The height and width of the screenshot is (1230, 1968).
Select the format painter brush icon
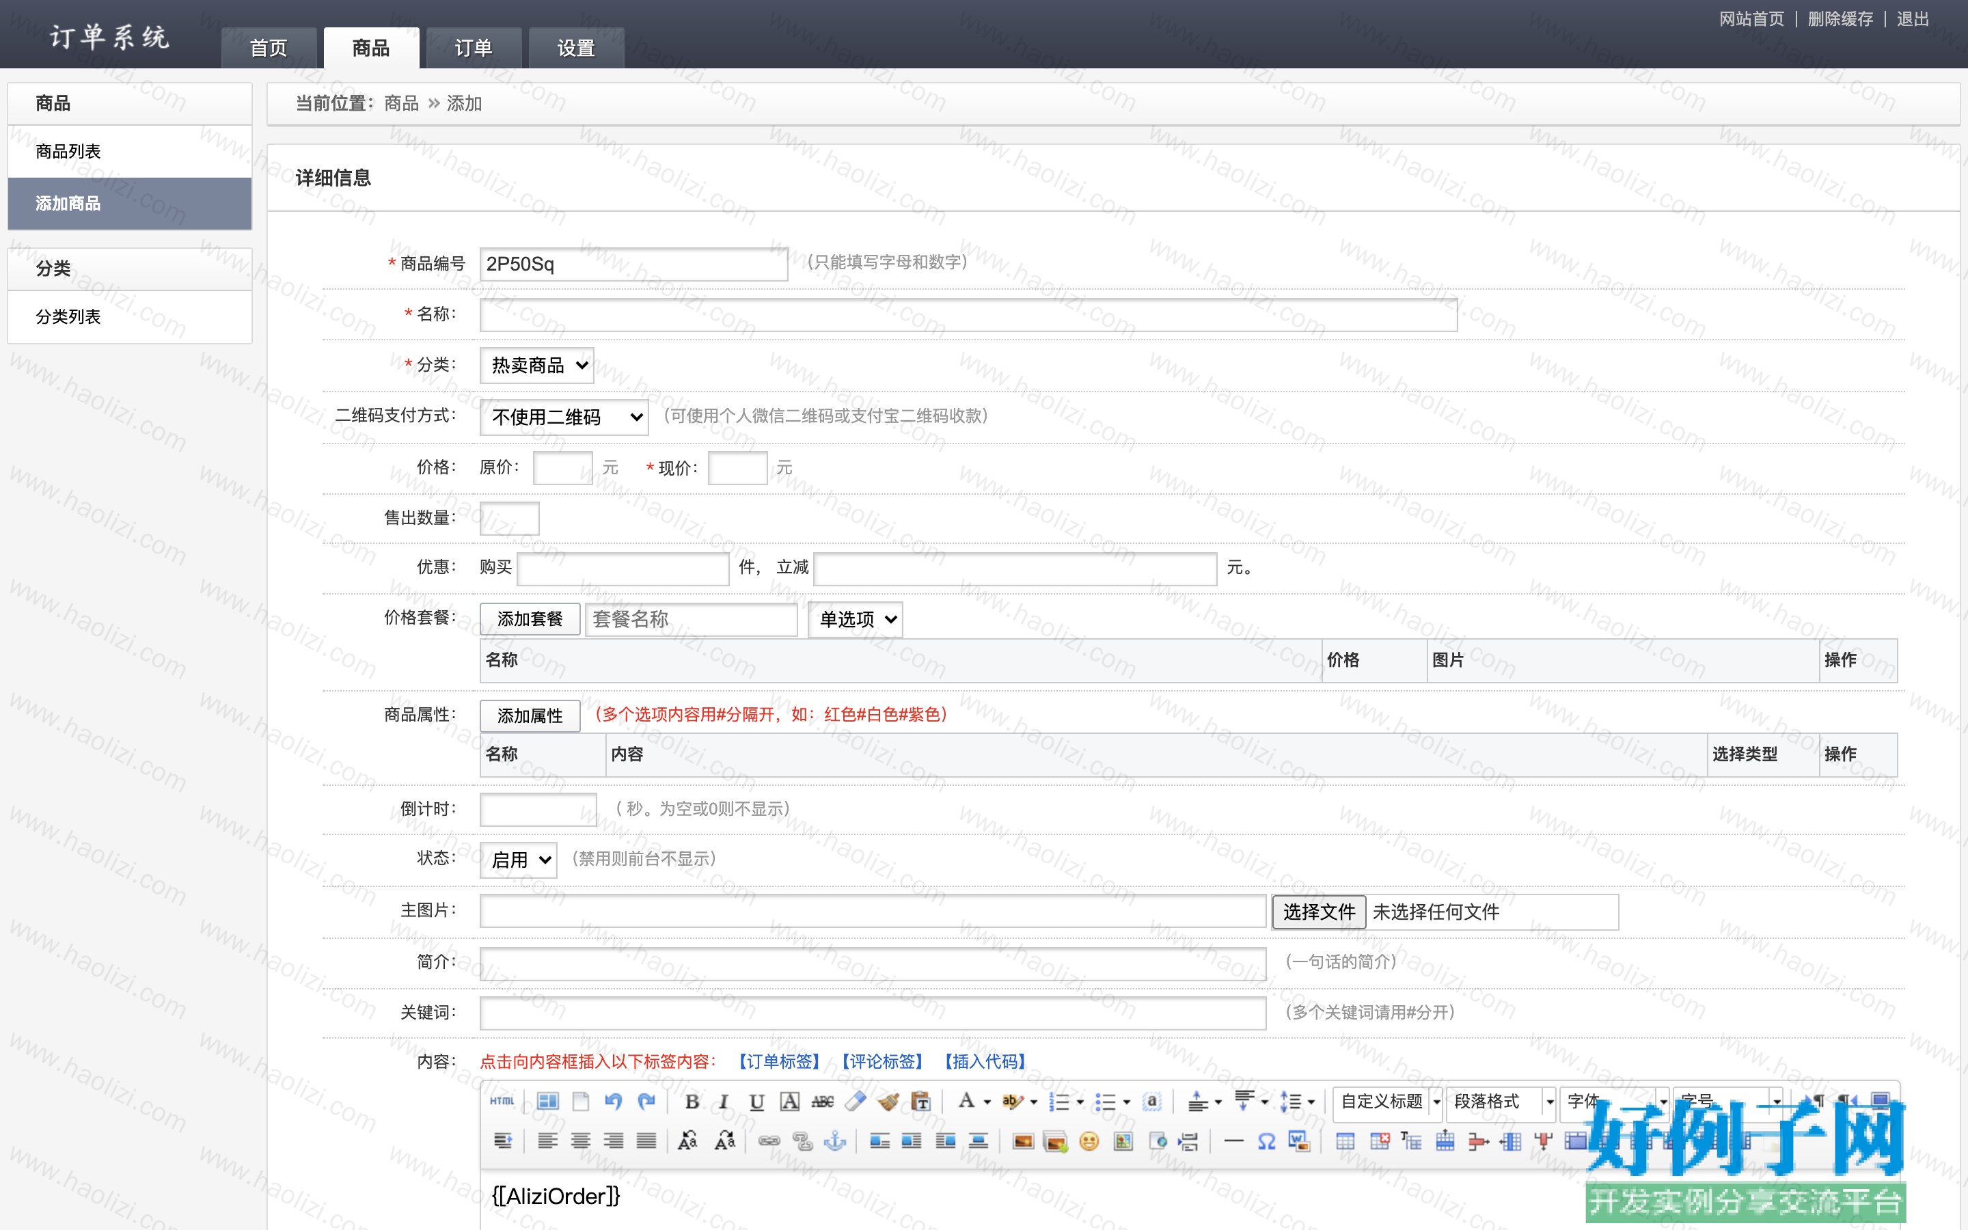(x=888, y=1102)
